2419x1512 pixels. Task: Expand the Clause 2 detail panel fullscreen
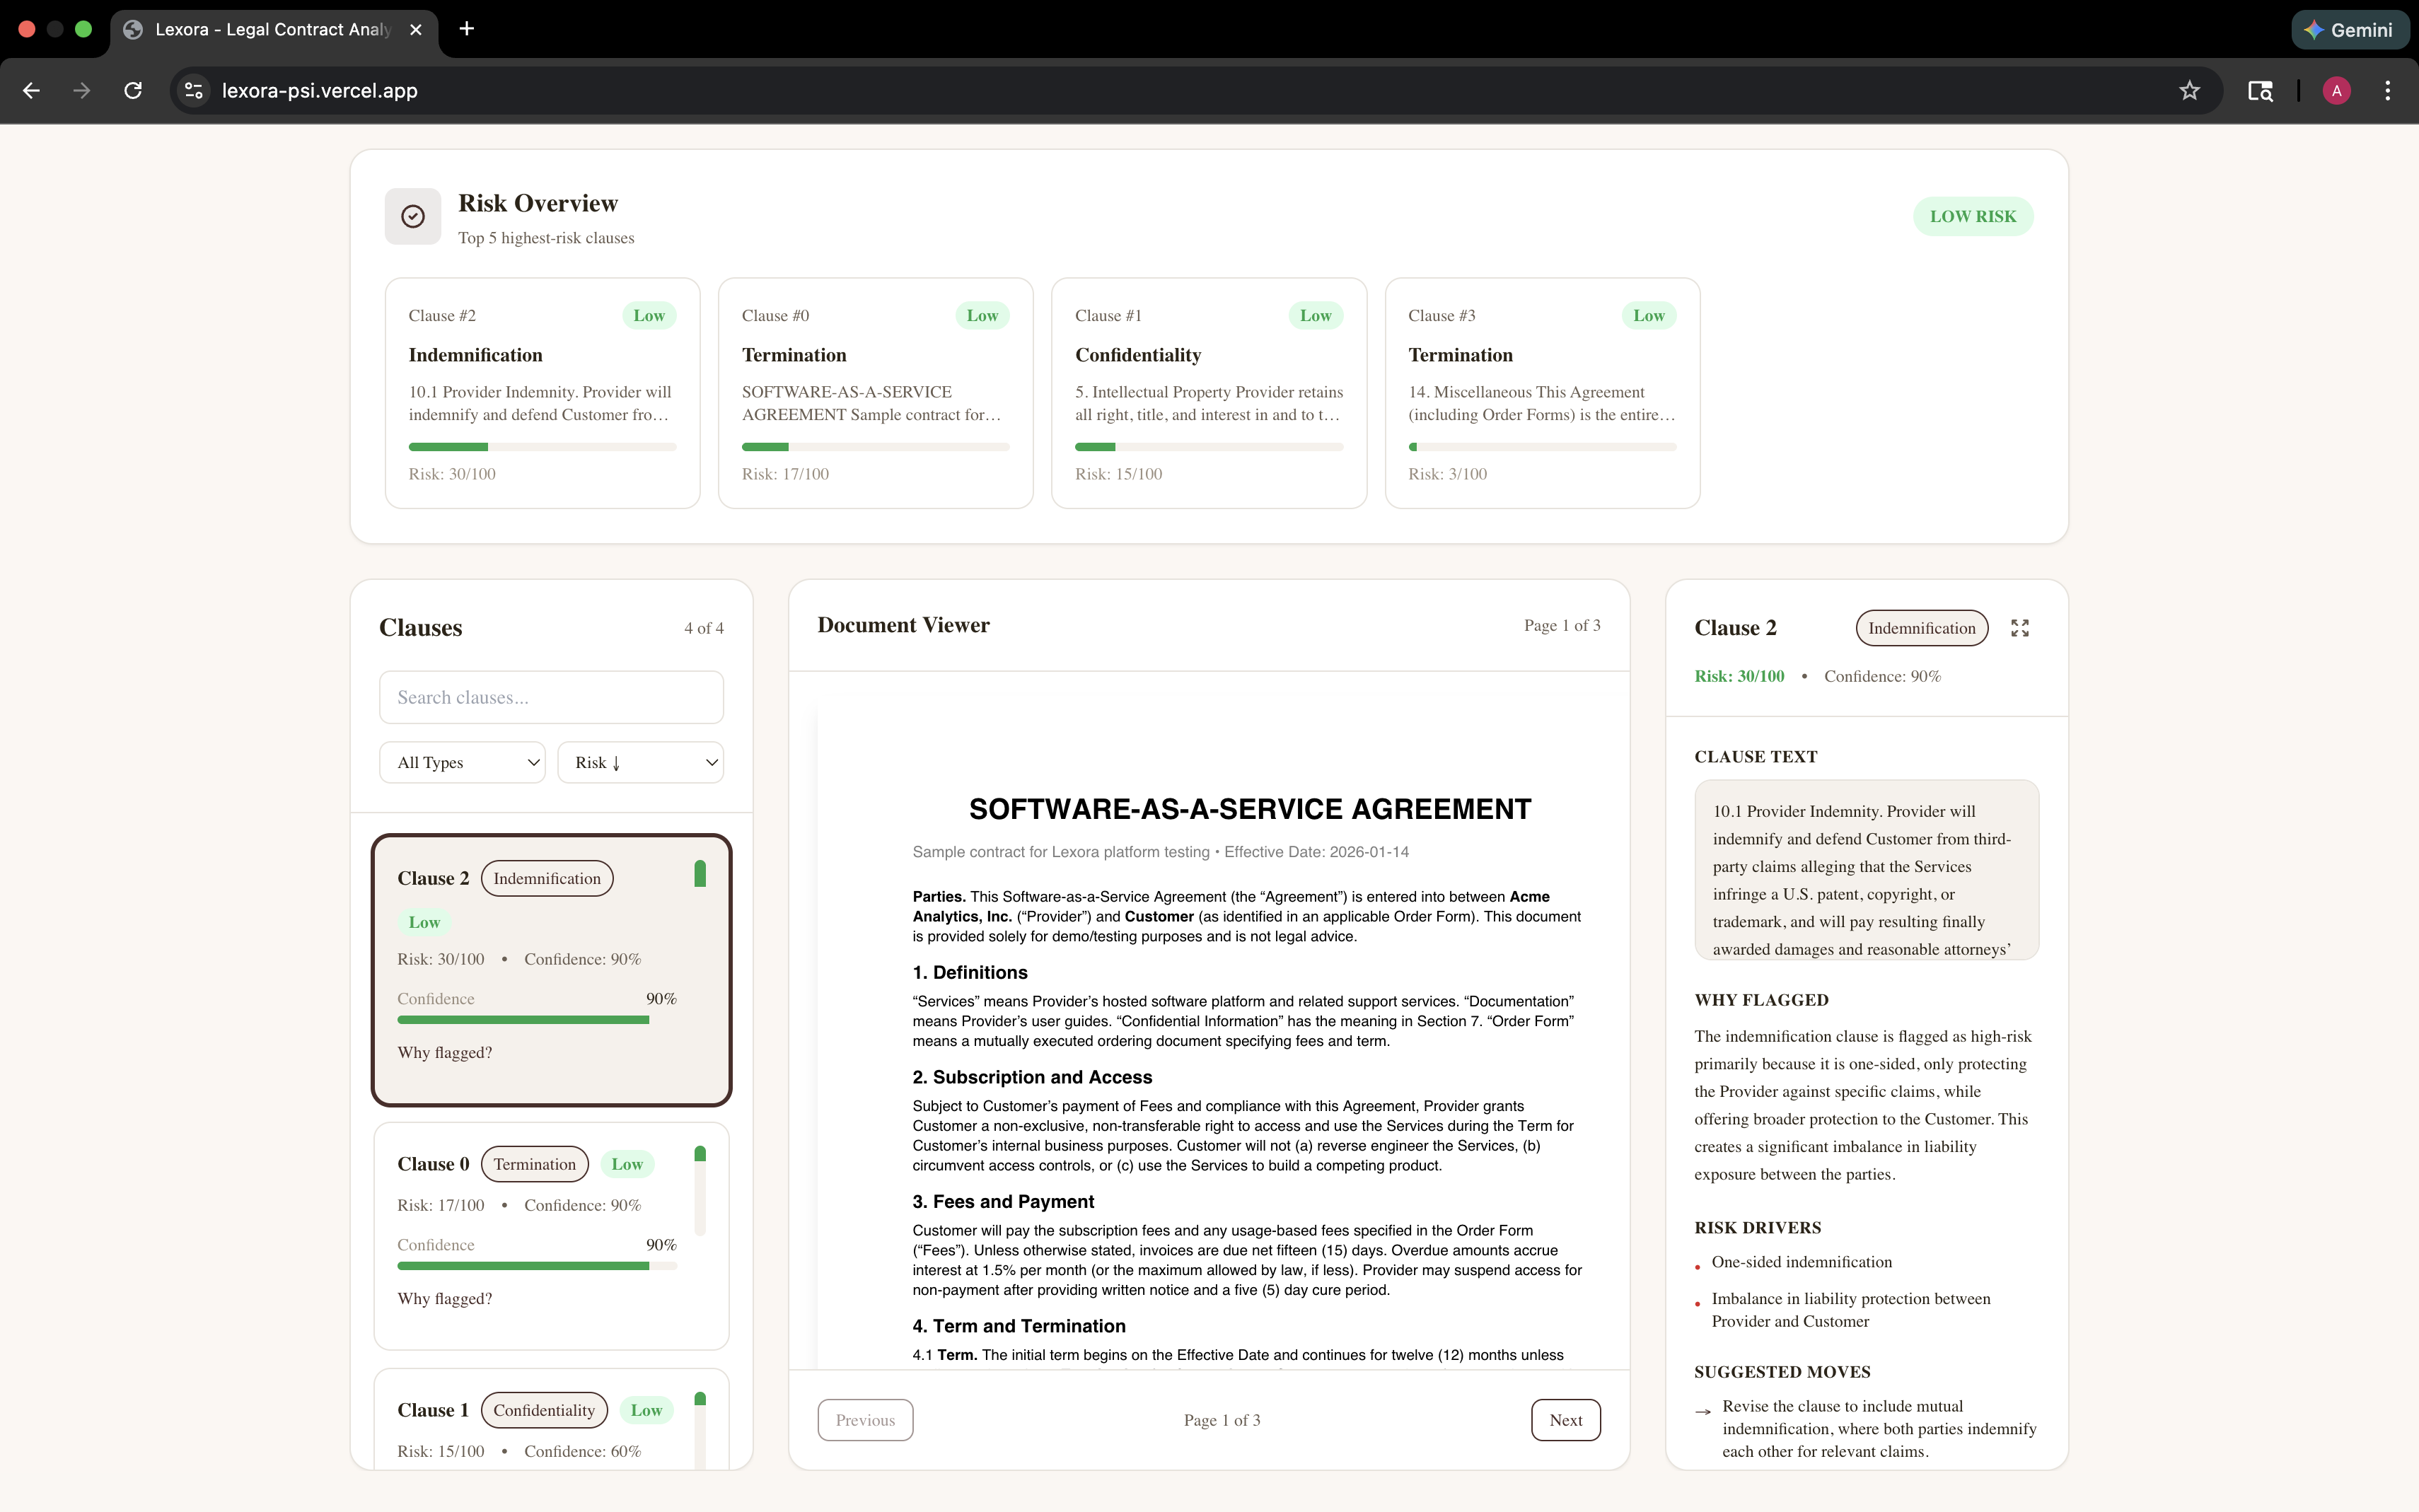tap(2019, 628)
